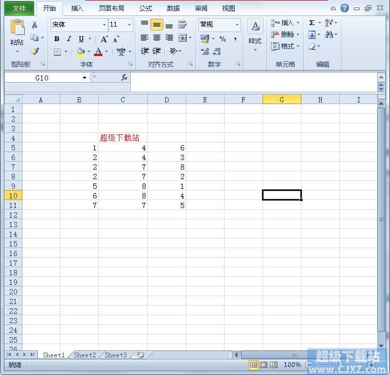The height and width of the screenshot is (375, 390).
Task: Open Sort and Filter icon
Action: pos(329,22)
